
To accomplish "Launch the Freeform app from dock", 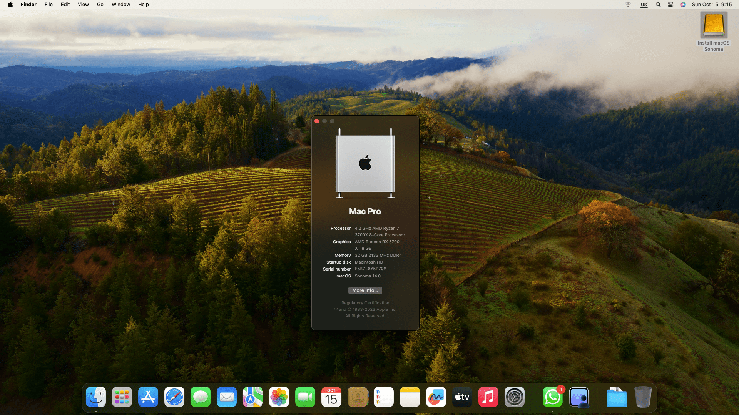I will click(x=436, y=397).
